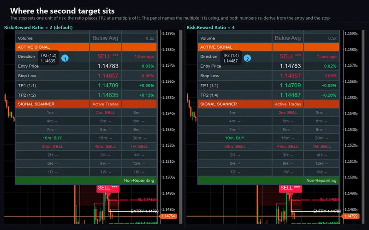The height and width of the screenshot is (230, 369).
Task: Click the 'Risk:Reward Ratio = 2 (default)' caption
Action: click(x=38, y=28)
